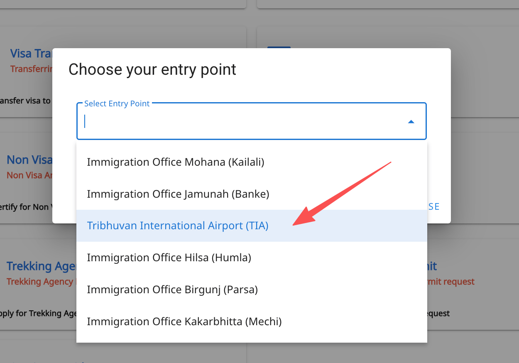519x363 pixels.
Task: Pick Immigration Office Kakarbhitta (Mechi)
Action: click(184, 321)
